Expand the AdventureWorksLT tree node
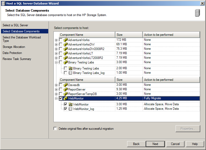 (x=56, y=54)
